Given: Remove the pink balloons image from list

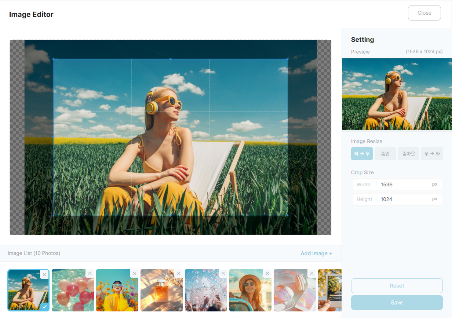Looking at the screenshot, I should (x=90, y=274).
